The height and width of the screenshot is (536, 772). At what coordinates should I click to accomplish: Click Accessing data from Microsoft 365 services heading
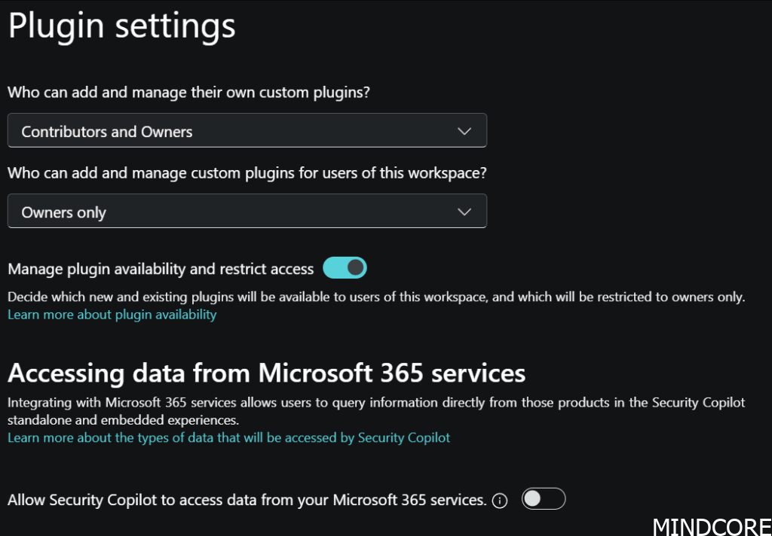point(266,373)
